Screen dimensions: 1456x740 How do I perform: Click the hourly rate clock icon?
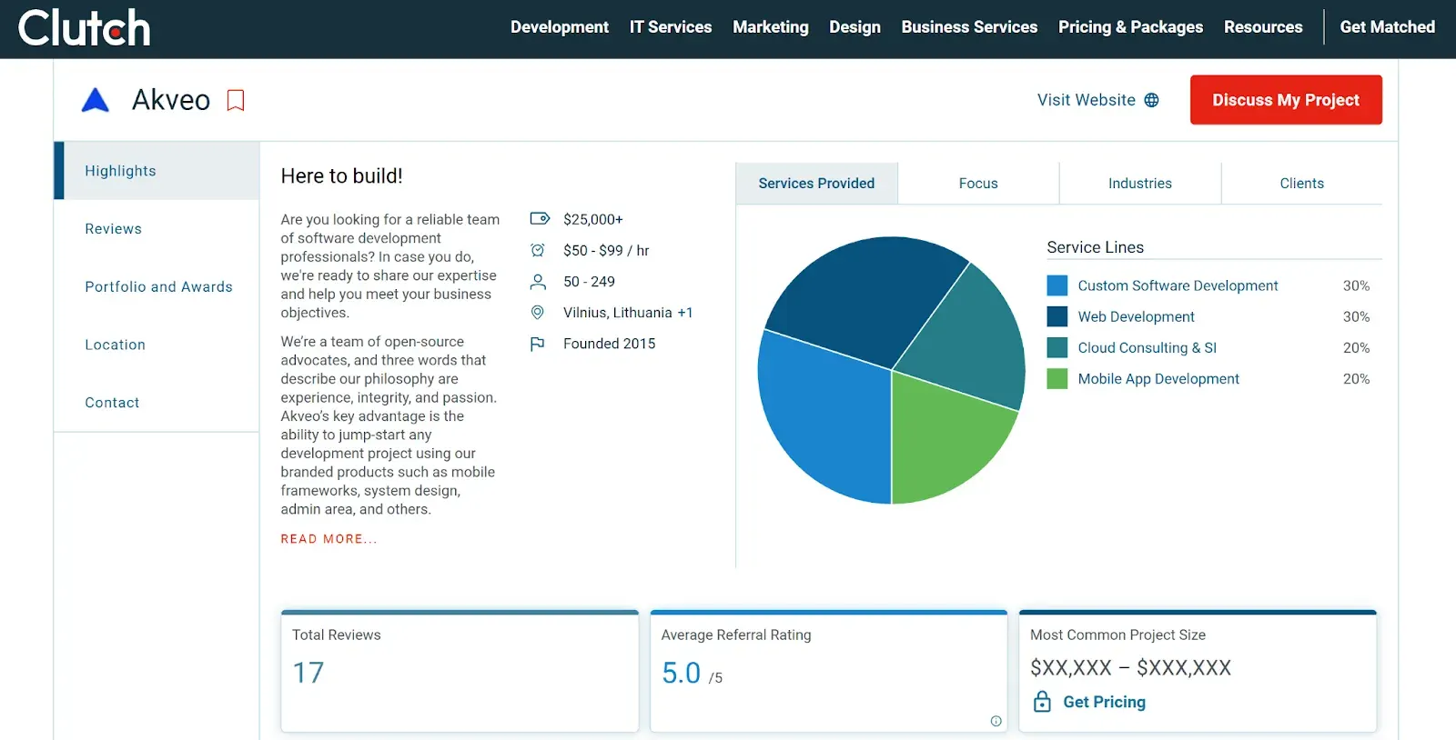point(538,250)
